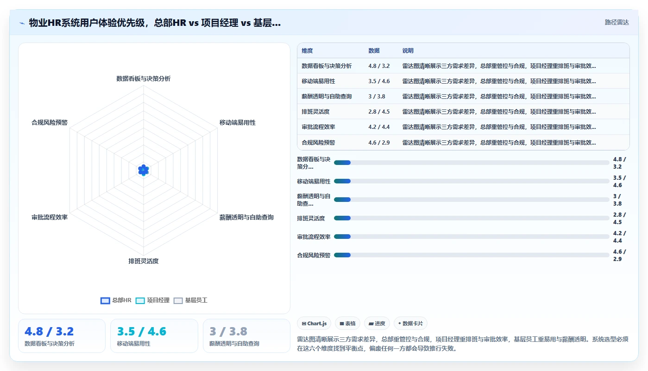Open the 3 / 3.8 data card

246,336
